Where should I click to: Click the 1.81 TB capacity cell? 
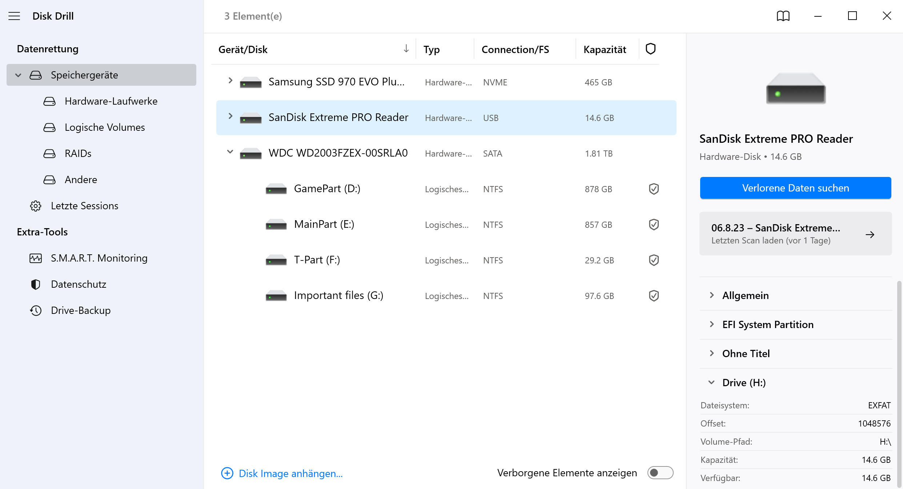(x=599, y=154)
